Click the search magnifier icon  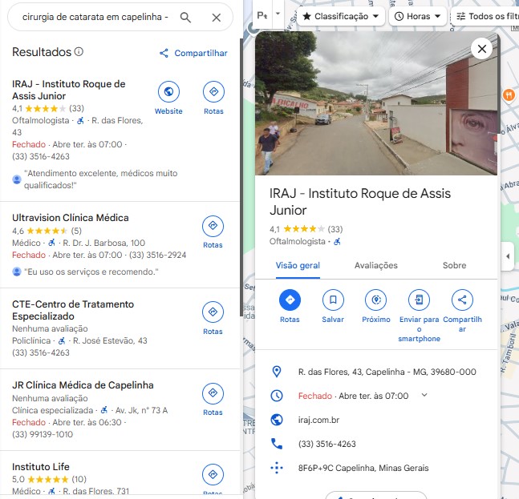tap(185, 17)
